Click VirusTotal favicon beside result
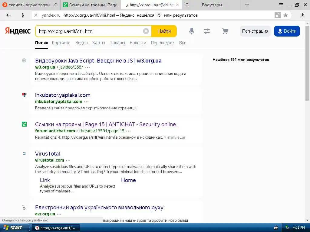Viewport: 310px width, 232px height. click(24, 153)
